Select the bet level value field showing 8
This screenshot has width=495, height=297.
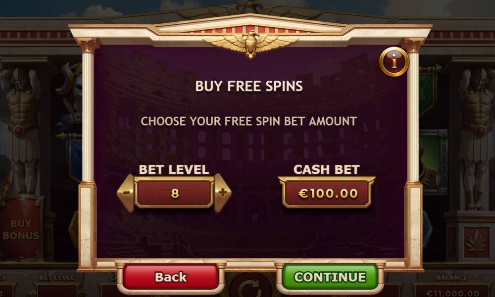point(174,193)
